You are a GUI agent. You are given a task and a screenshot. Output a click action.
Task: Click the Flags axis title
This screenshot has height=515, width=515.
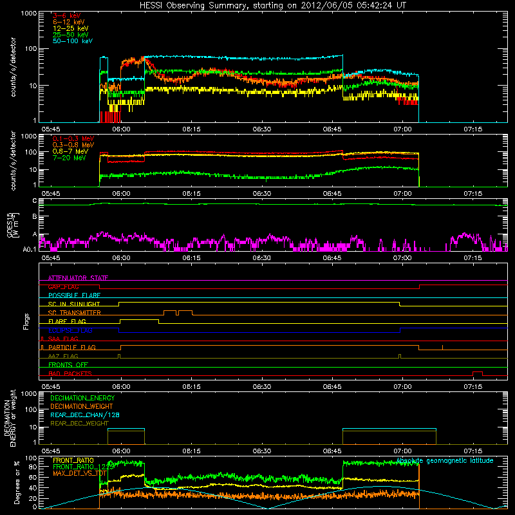26,321
